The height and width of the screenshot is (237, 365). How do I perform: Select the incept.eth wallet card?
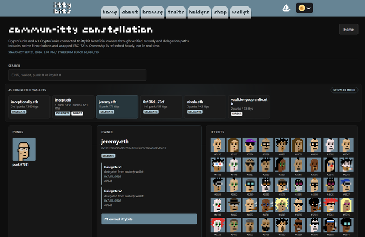click(x=73, y=107)
